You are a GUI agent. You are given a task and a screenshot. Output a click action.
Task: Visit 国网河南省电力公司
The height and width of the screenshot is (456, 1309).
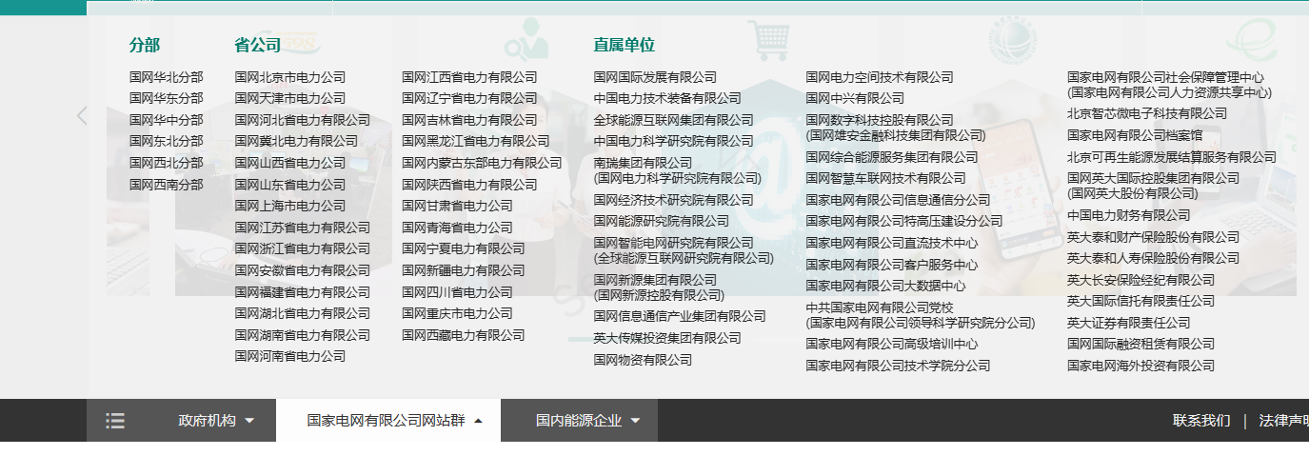point(290,356)
